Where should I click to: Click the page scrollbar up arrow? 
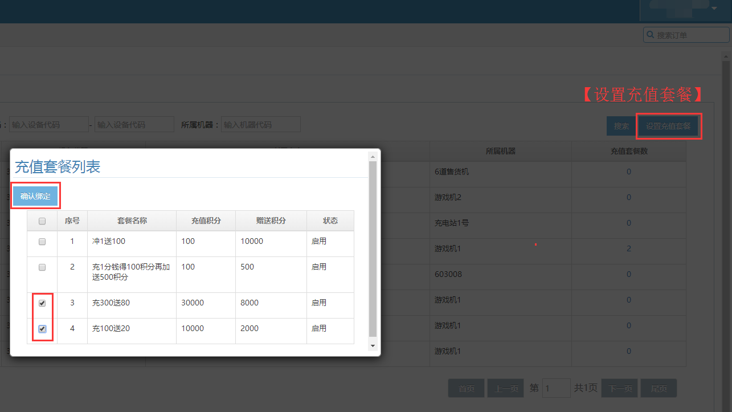726,56
